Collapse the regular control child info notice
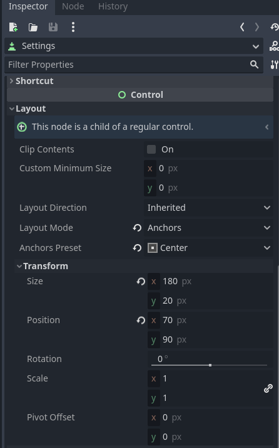Image resolution: width=279 pixels, height=448 pixels. tap(266, 127)
